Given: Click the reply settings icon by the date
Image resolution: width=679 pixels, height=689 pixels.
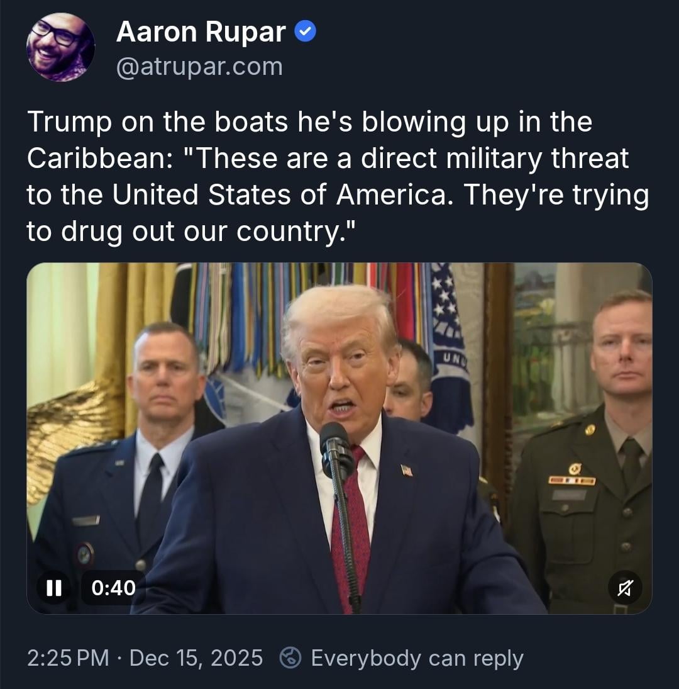Looking at the screenshot, I should [290, 658].
